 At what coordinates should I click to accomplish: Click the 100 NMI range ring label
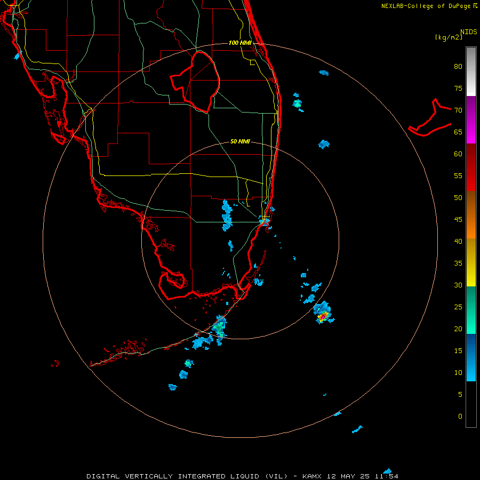[240, 43]
